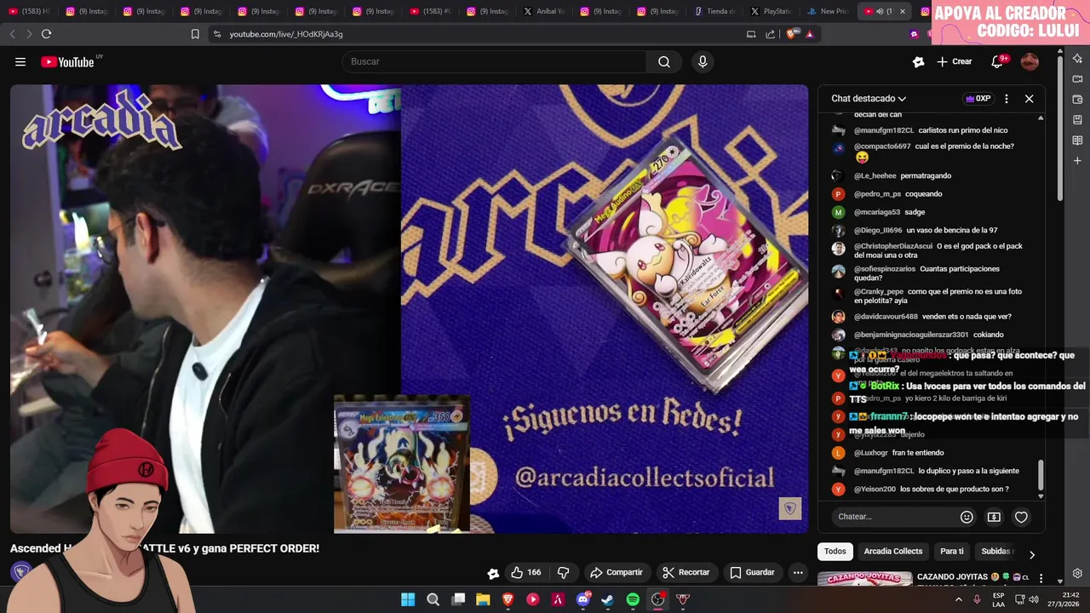Open more video actions ellipsis menu
The width and height of the screenshot is (1090, 613).
798,573
